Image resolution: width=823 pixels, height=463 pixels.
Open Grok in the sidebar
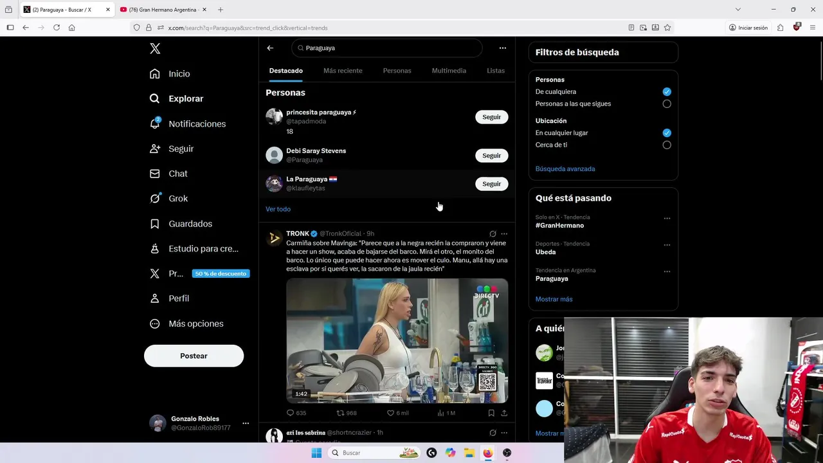[168, 199]
